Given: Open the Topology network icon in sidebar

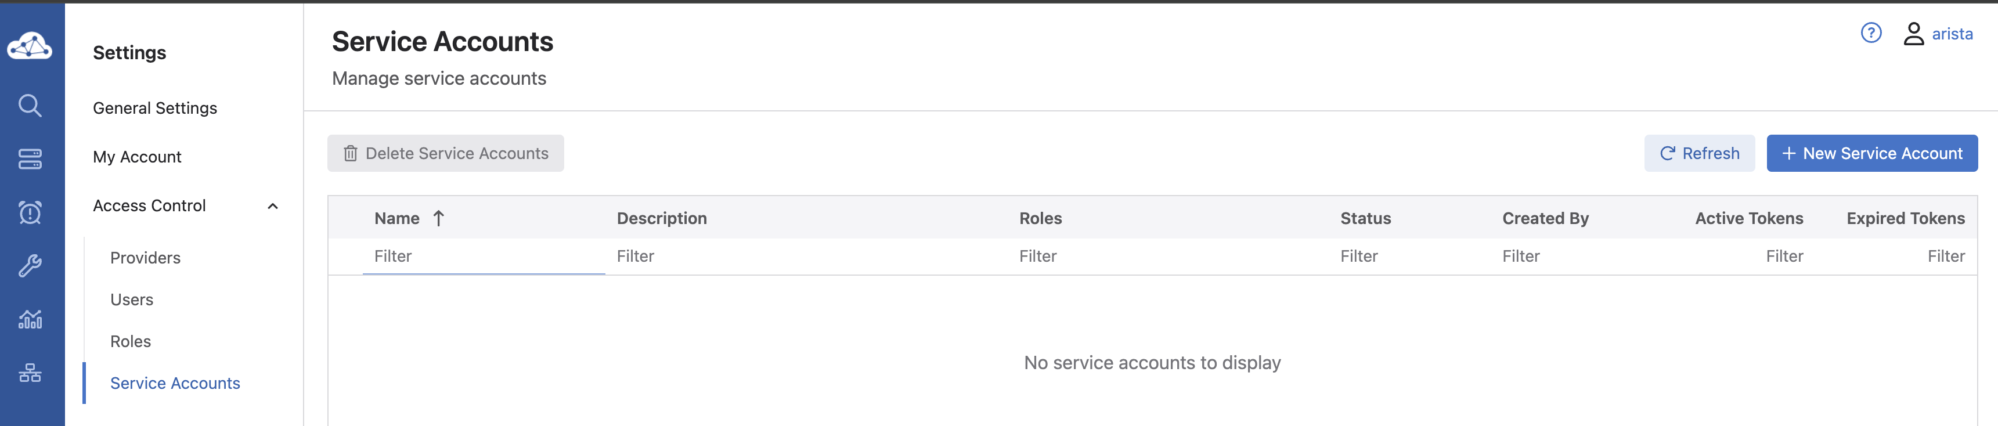Looking at the screenshot, I should [30, 373].
